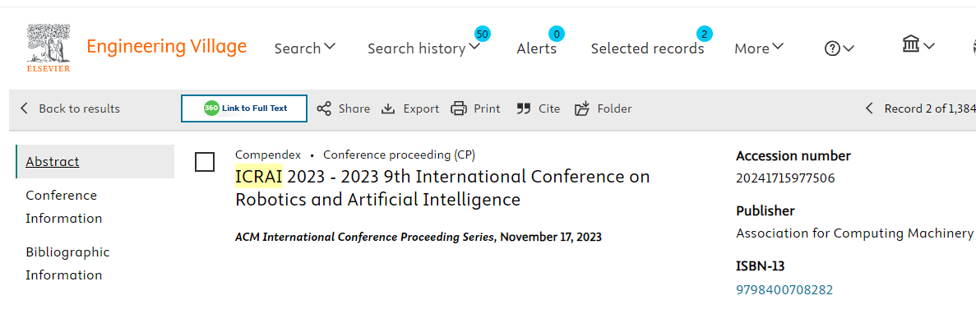Click the Print printer icon
Viewport: 976px width, 314px height.
459,109
